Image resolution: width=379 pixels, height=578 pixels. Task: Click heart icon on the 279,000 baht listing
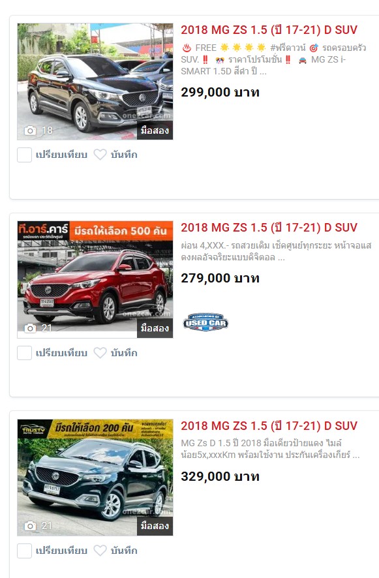pos(100,353)
